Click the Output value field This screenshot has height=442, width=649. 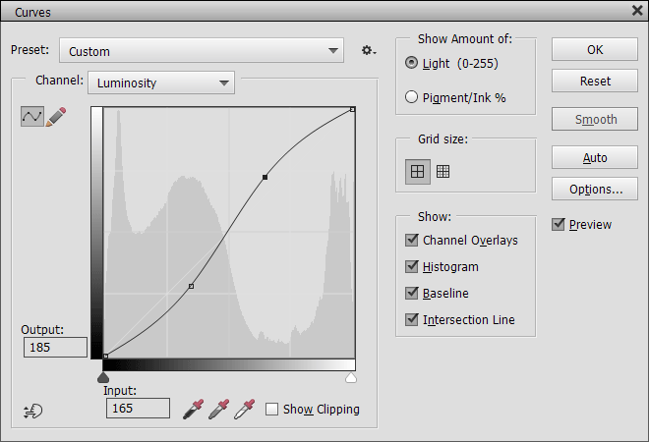coord(55,348)
